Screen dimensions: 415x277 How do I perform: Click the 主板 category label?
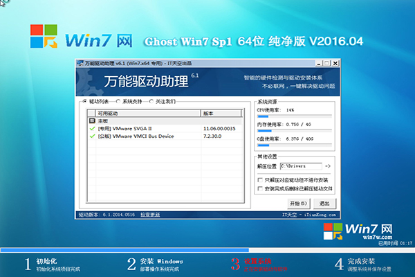(103, 121)
